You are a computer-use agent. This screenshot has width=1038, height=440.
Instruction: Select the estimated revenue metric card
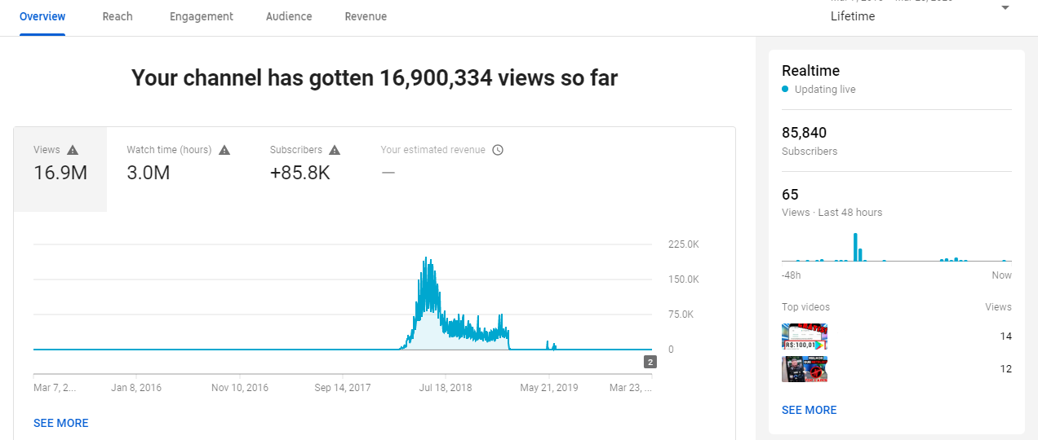click(x=441, y=169)
